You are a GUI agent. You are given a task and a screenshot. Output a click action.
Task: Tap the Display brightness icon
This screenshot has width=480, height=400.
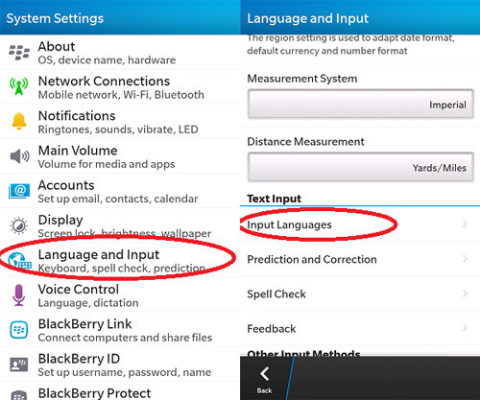[19, 225]
